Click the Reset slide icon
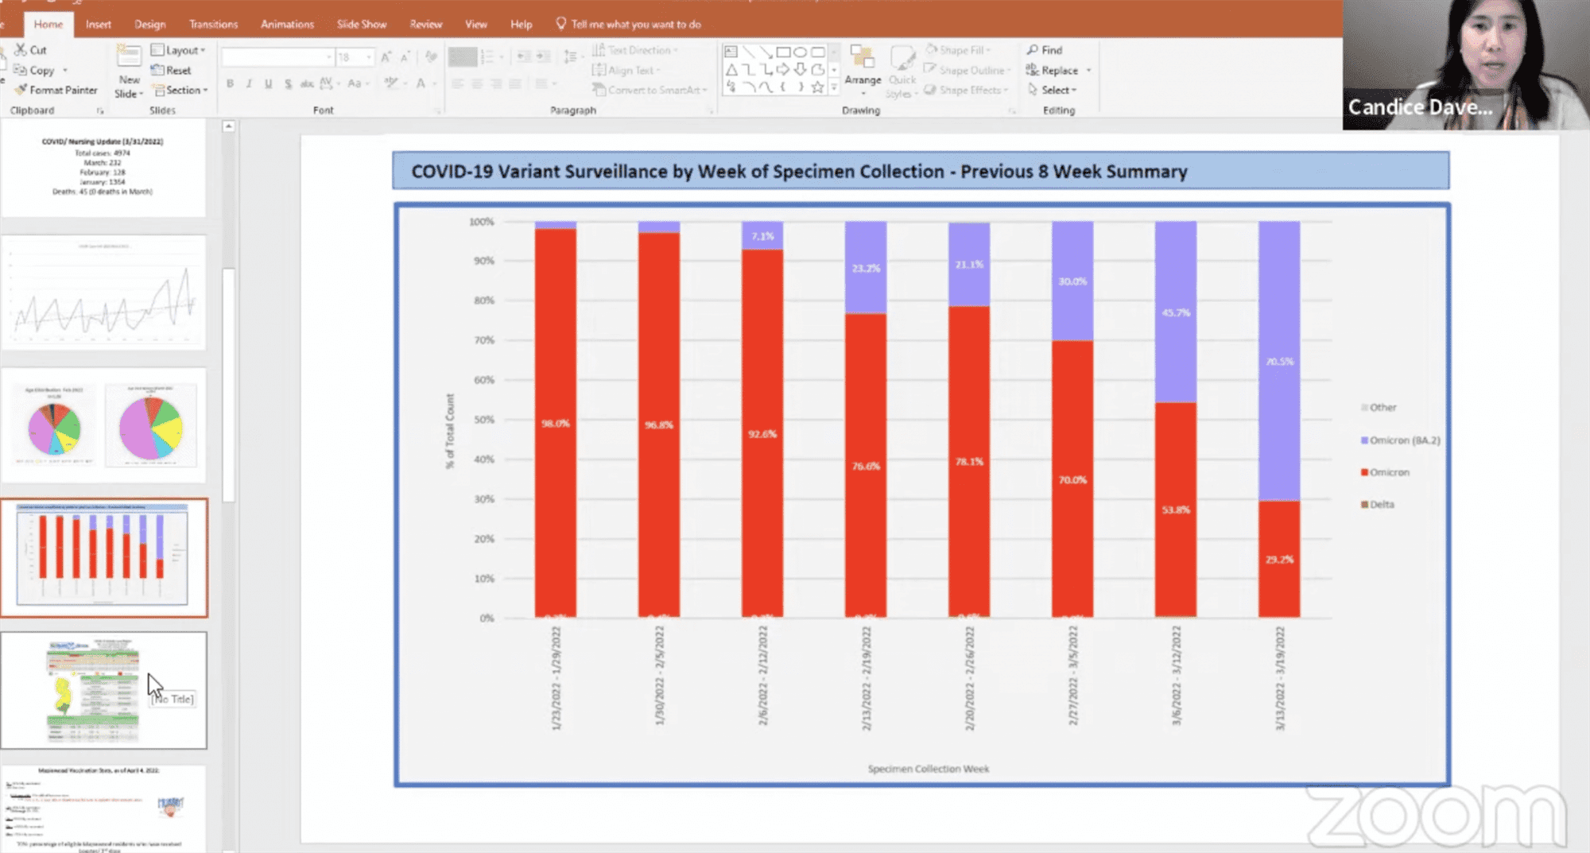Image resolution: width=1590 pixels, height=853 pixels. (x=157, y=70)
